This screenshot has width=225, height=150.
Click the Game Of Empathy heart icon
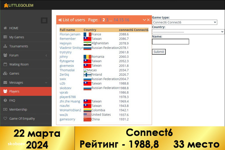[x=5, y=118]
